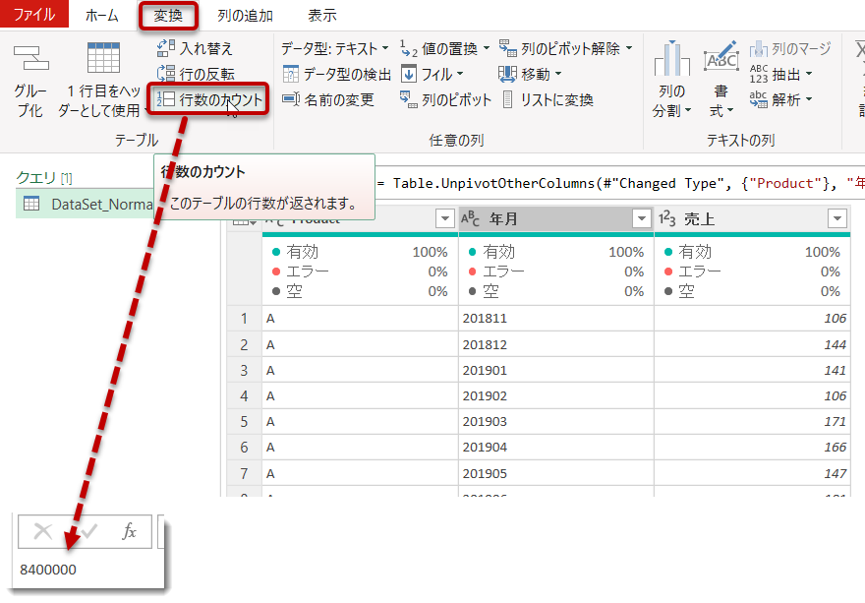The height and width of the screenshot is (603, 865).
Task: Click 移動 (Move) icon
Action: click(x=507, y=74)
